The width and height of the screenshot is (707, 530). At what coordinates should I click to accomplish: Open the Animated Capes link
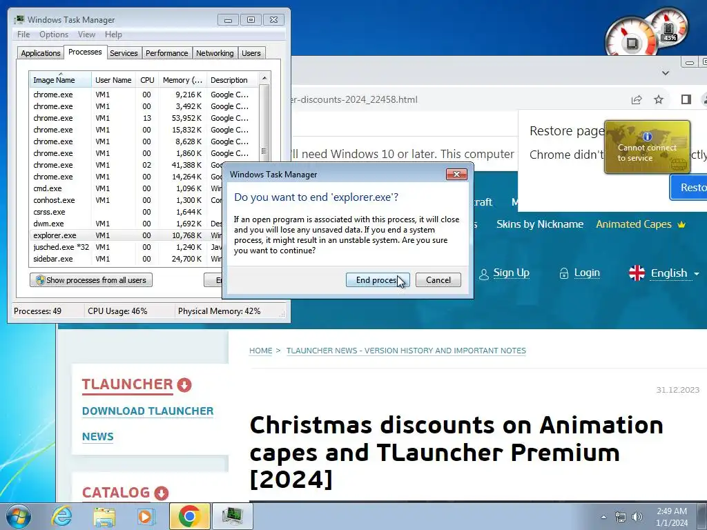(634, 224)
